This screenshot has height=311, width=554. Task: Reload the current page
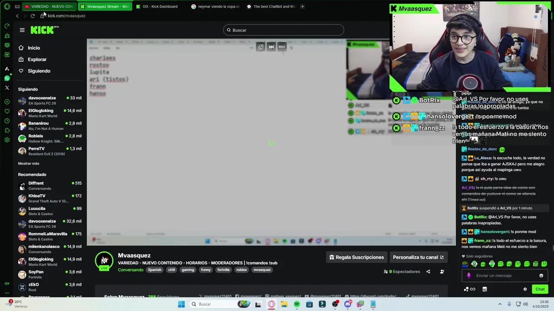coord(32,16)
